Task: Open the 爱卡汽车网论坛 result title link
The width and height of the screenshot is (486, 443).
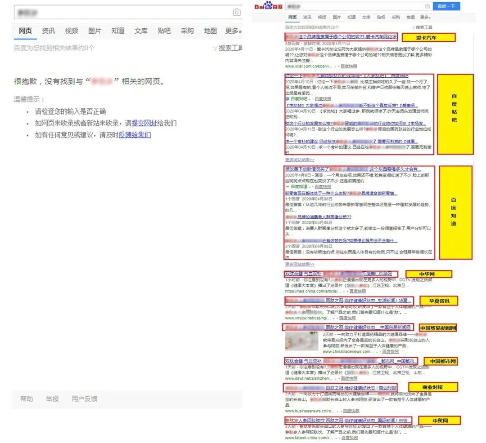Action: tap(341, 37)
